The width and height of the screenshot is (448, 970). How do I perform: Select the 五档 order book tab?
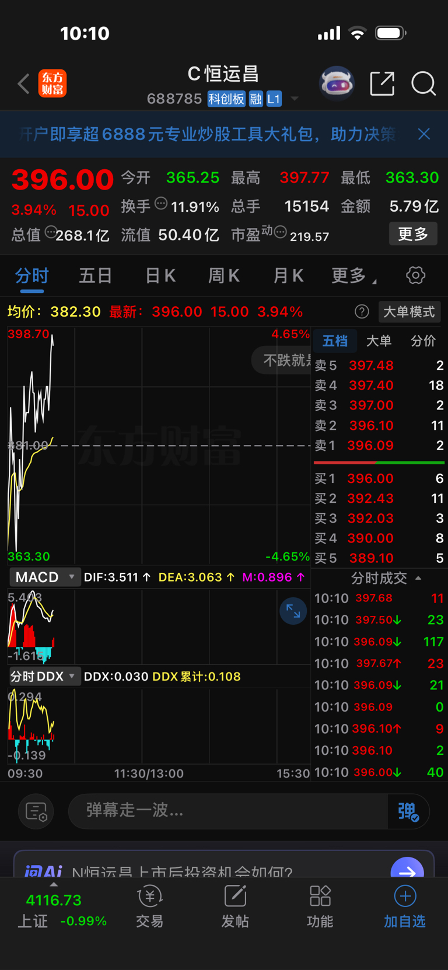pos(335,341)
